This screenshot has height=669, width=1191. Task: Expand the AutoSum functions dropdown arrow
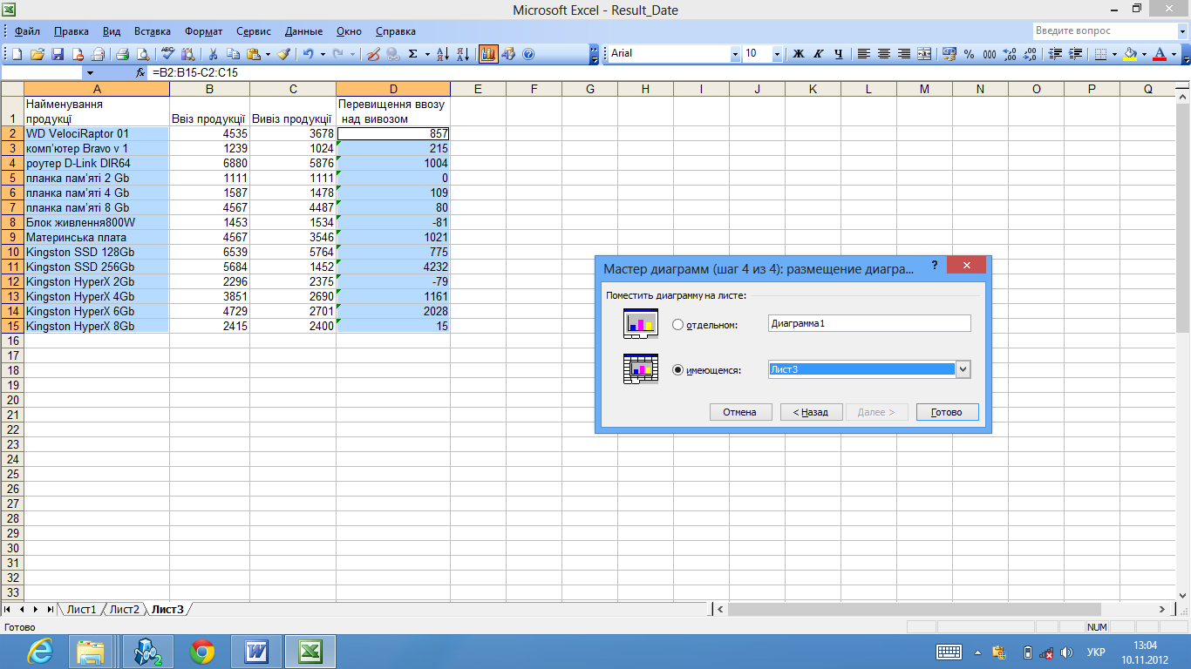pyautogui.click(x=427, y=54)
